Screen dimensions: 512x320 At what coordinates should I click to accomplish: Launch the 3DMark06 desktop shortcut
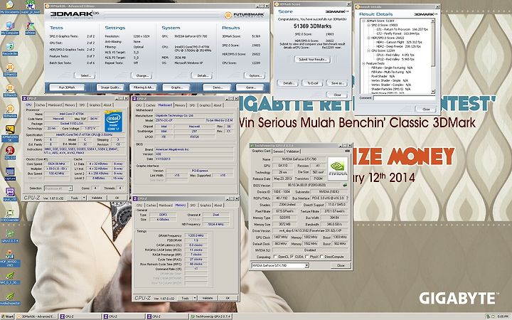tap(9, 112)
